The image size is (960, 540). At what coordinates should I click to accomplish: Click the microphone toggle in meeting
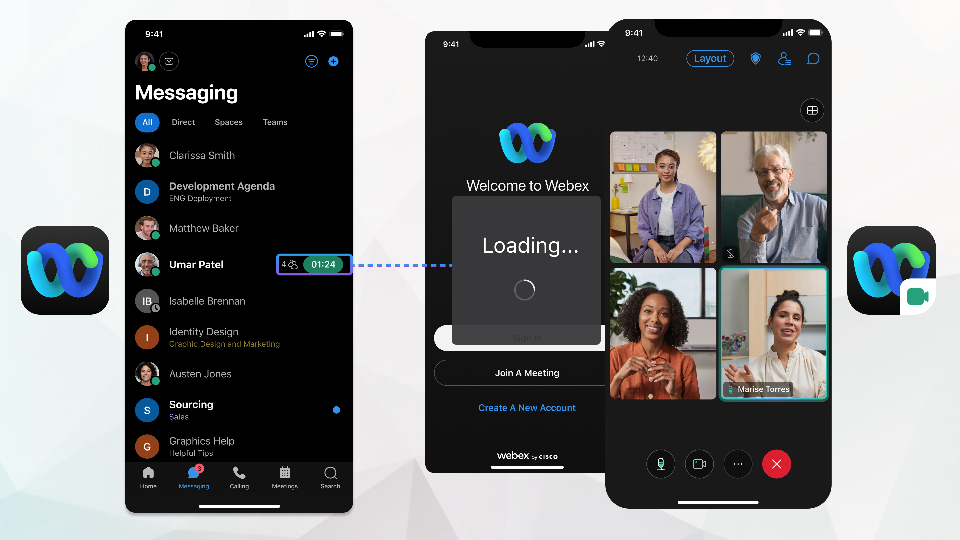point(659,464)
